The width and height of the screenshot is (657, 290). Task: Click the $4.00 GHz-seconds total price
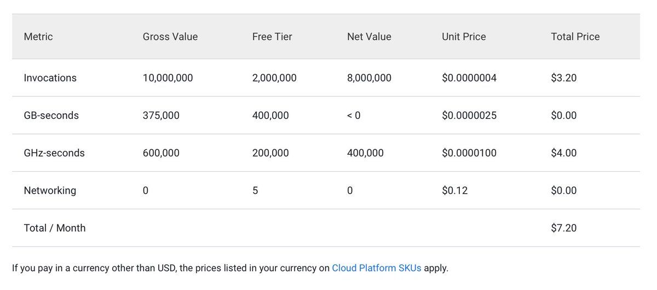point(564,153)
